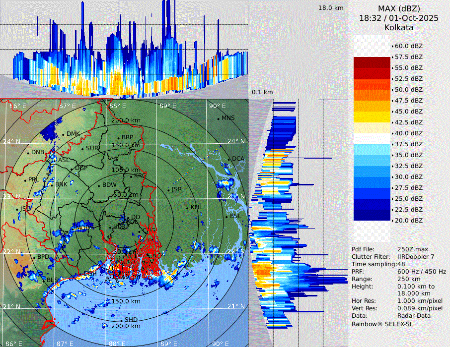Click the 100.0 km range ring label

126,170
